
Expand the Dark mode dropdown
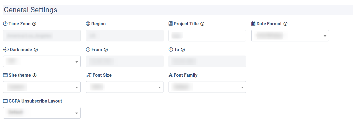coord(42,61)
